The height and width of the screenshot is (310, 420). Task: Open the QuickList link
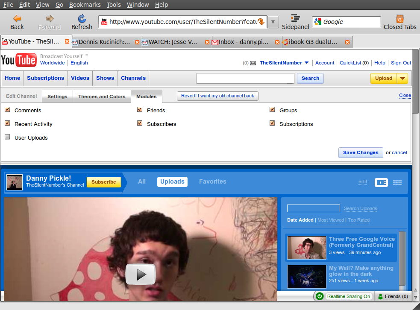click(x=350, y=63)
